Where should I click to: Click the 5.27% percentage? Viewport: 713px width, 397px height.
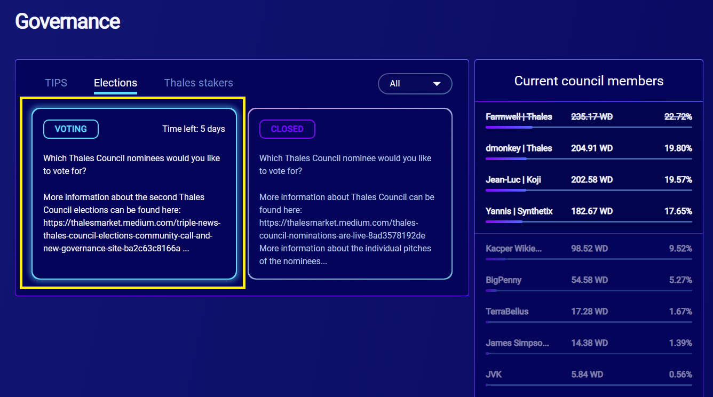pyautogui.click(x=680, y=280)
